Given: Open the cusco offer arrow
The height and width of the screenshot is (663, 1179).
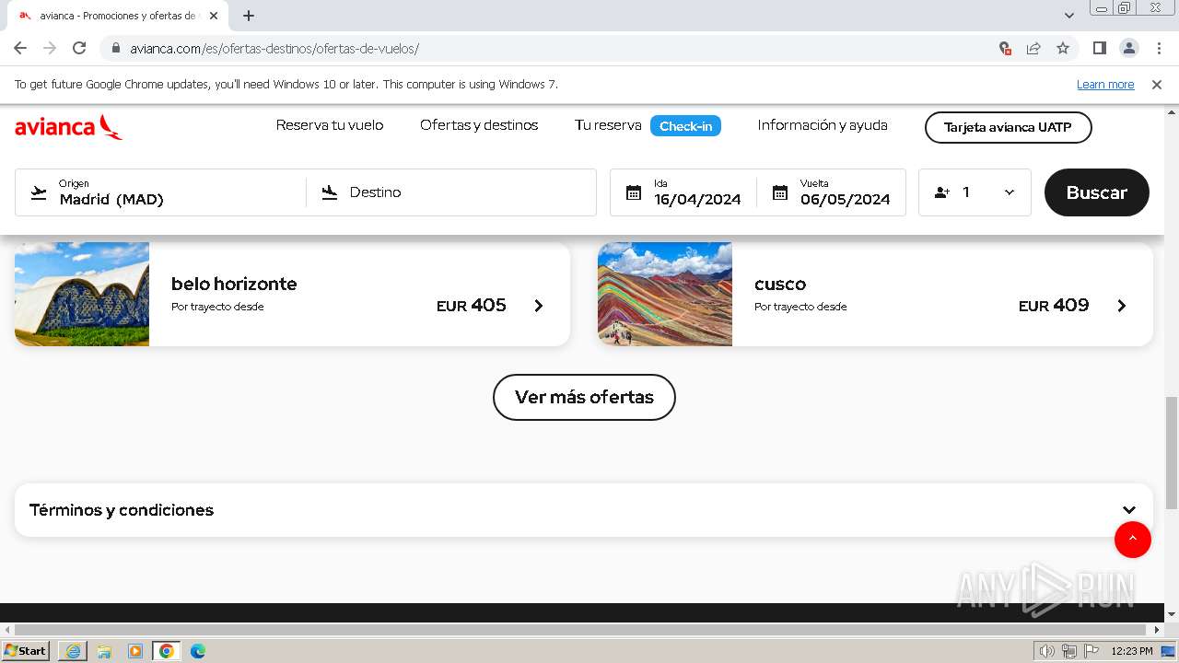Looking at the screenshot, I should point(1122,306).
